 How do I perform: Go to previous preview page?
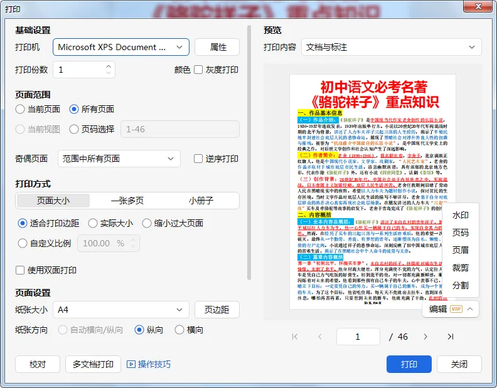[320, 337]
